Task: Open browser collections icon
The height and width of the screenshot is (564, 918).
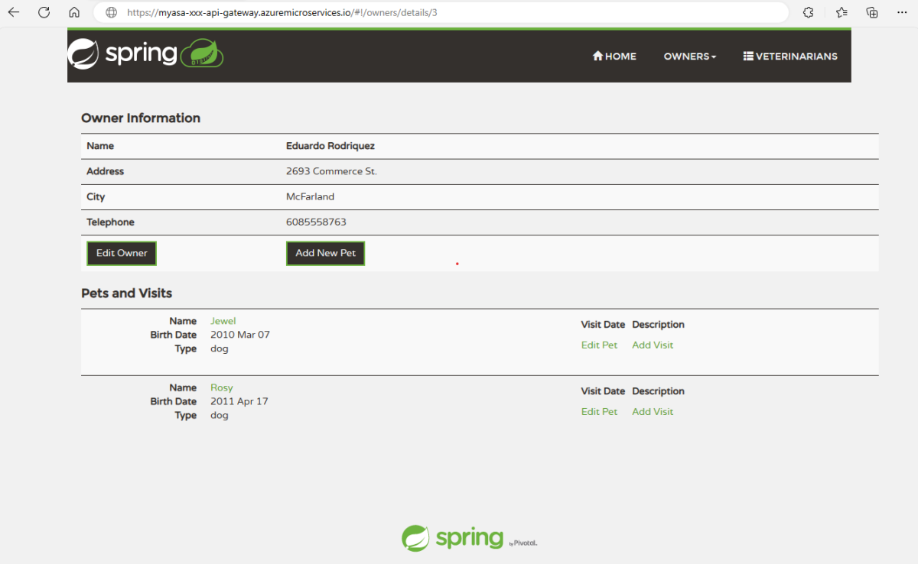Action: pos(872,12)
